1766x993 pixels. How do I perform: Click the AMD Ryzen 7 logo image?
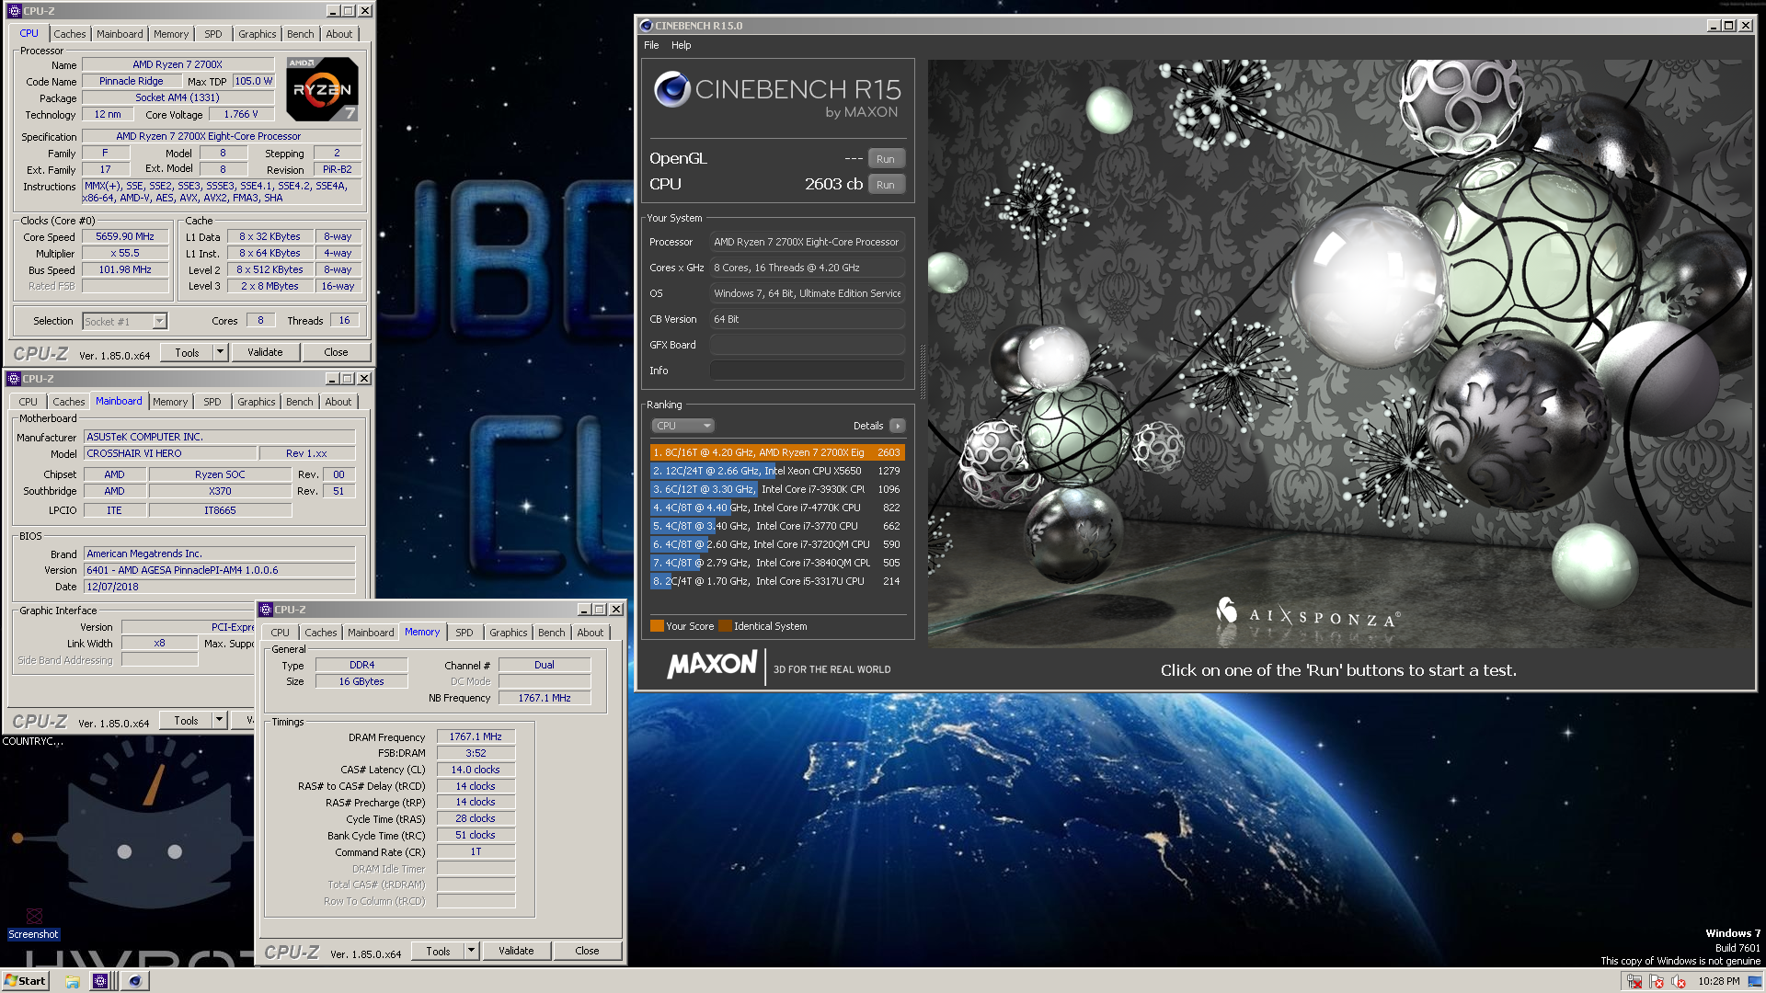pos(322,89)
